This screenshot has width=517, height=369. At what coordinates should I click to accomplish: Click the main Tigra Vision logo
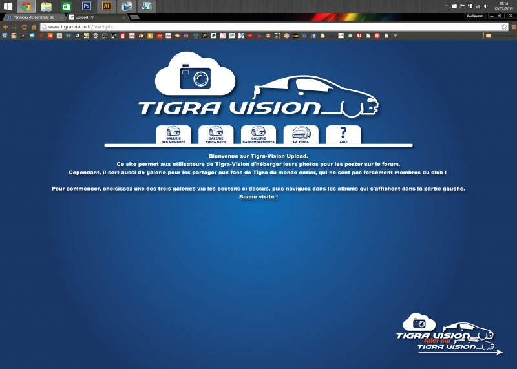pos(258,86)
